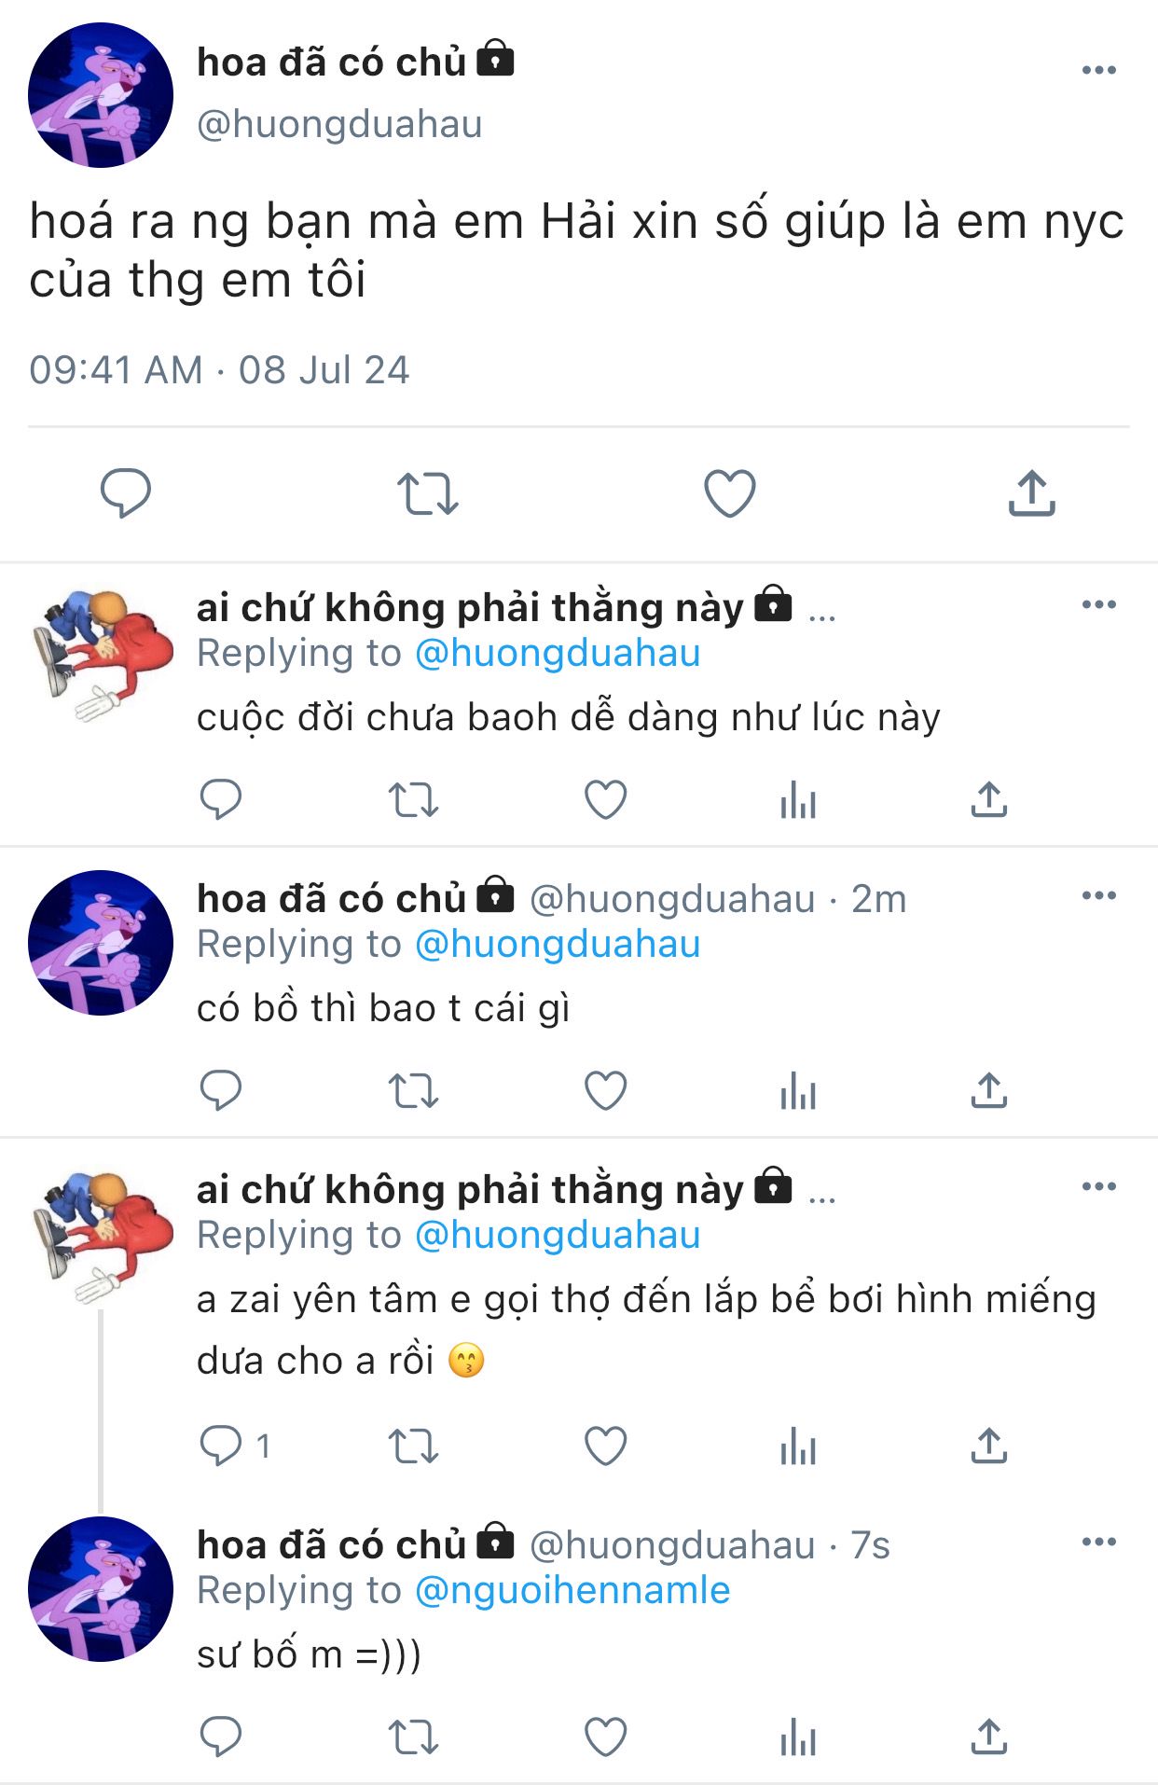The height and width of the screenshot is (1785, 1158).
Task: Share the main tweet via upload icon
Action: (1031, 492)
